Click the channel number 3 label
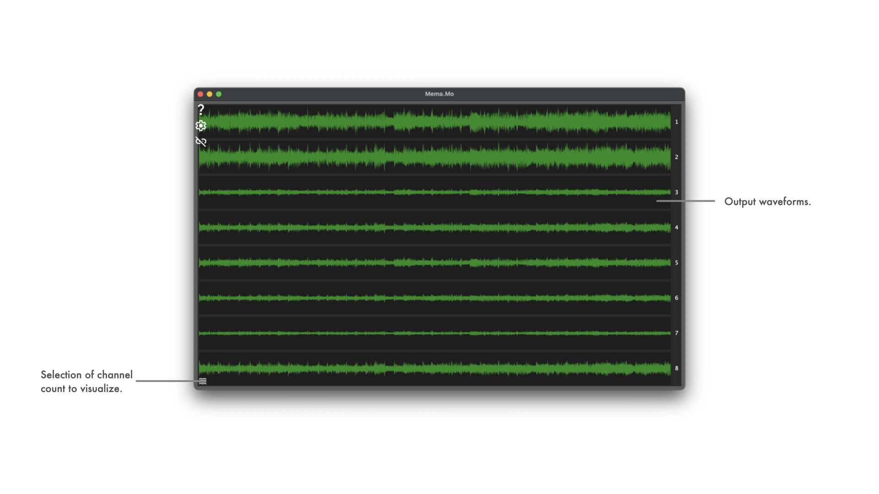 coord(676,192)
